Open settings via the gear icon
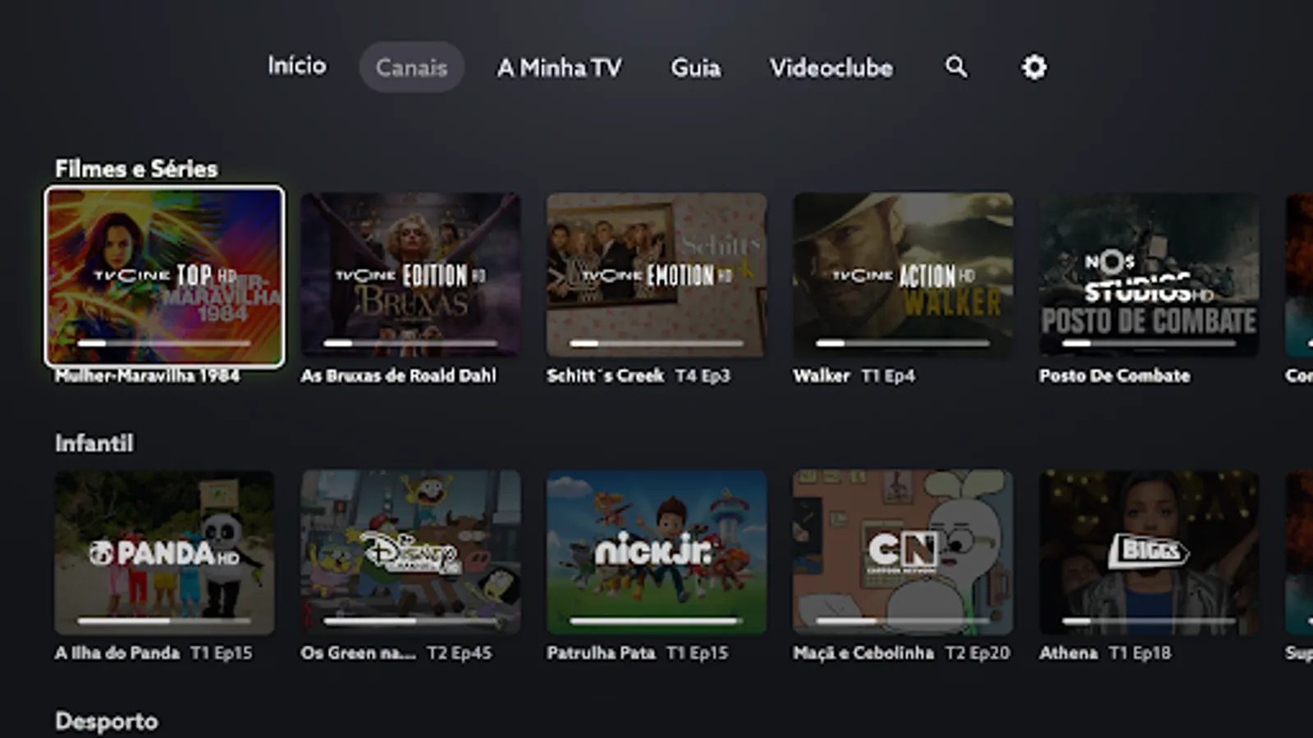1313x738 pixels. (1034, 66)
